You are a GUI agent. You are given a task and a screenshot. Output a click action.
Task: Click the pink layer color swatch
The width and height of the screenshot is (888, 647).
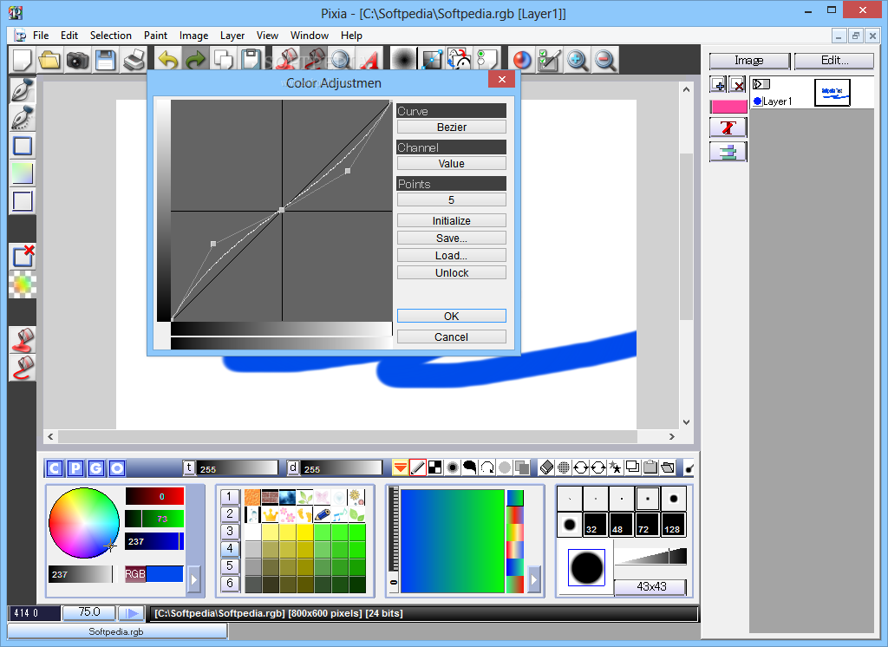tap(728, 107)
